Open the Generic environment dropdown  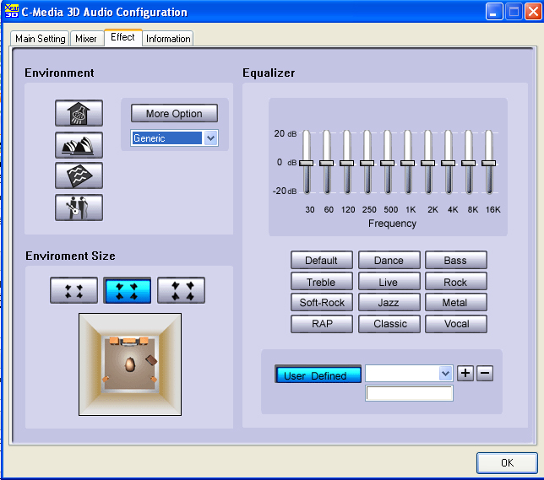click(211, 138)
